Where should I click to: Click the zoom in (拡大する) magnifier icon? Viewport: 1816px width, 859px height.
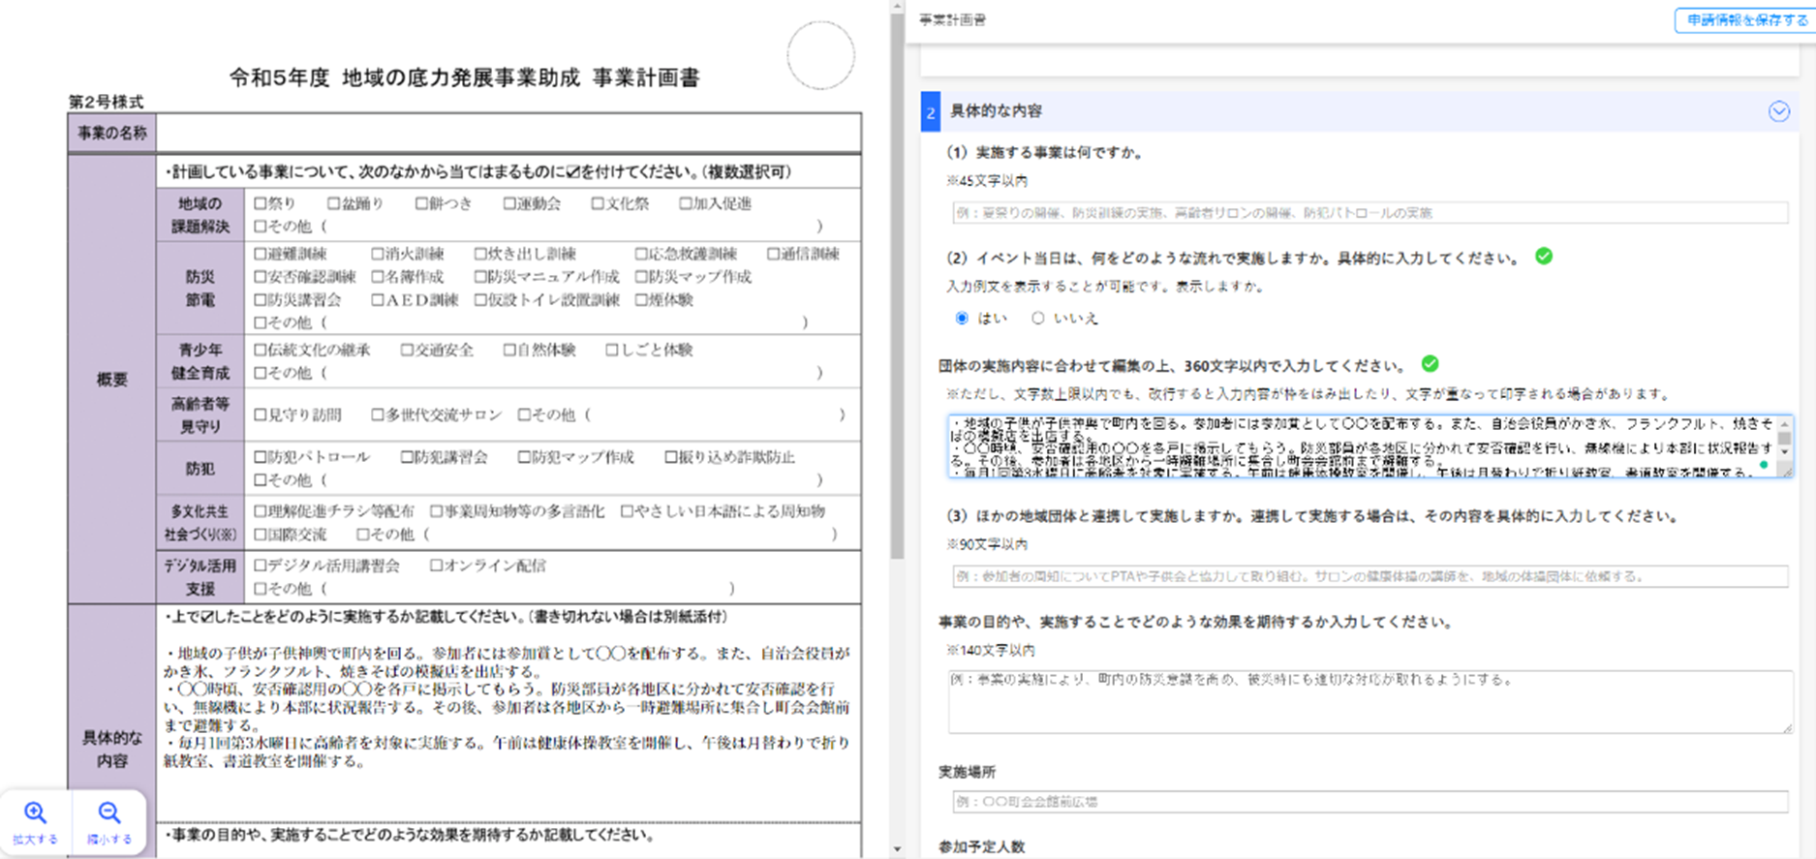pyautogui.click(x=36, y=813)
